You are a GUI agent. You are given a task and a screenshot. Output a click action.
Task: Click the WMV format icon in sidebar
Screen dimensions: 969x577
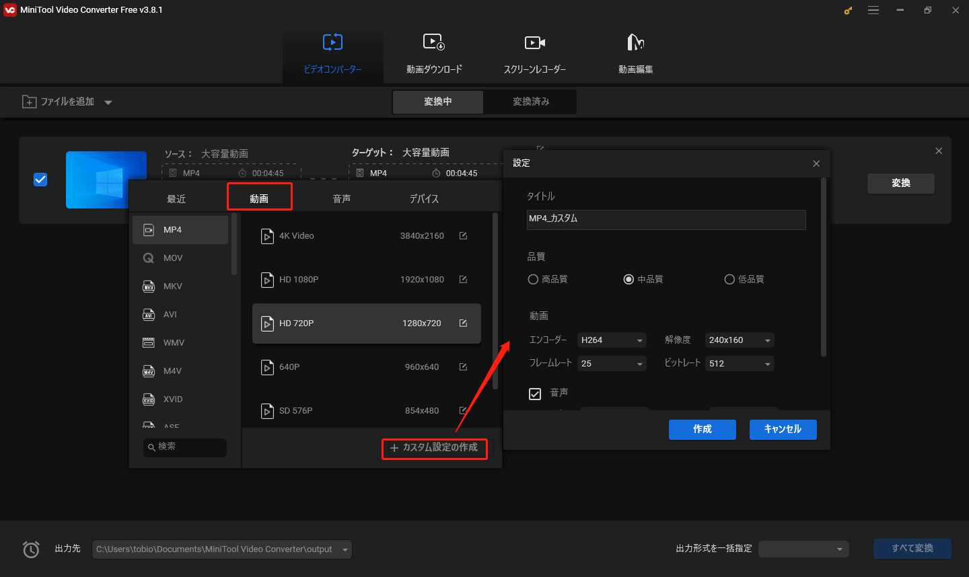pyautogui.click(x=149, y=343)
